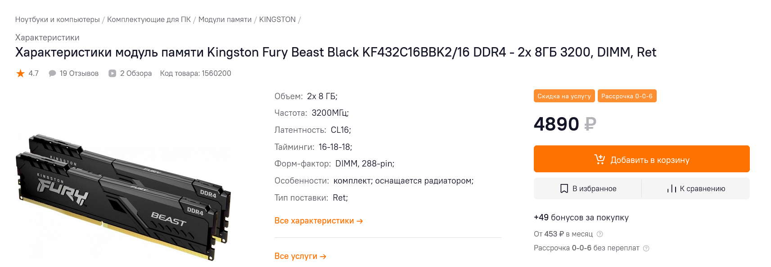Click the video reviews play icon
Viewport: 771px width, 267px height.
pos(113,74)
